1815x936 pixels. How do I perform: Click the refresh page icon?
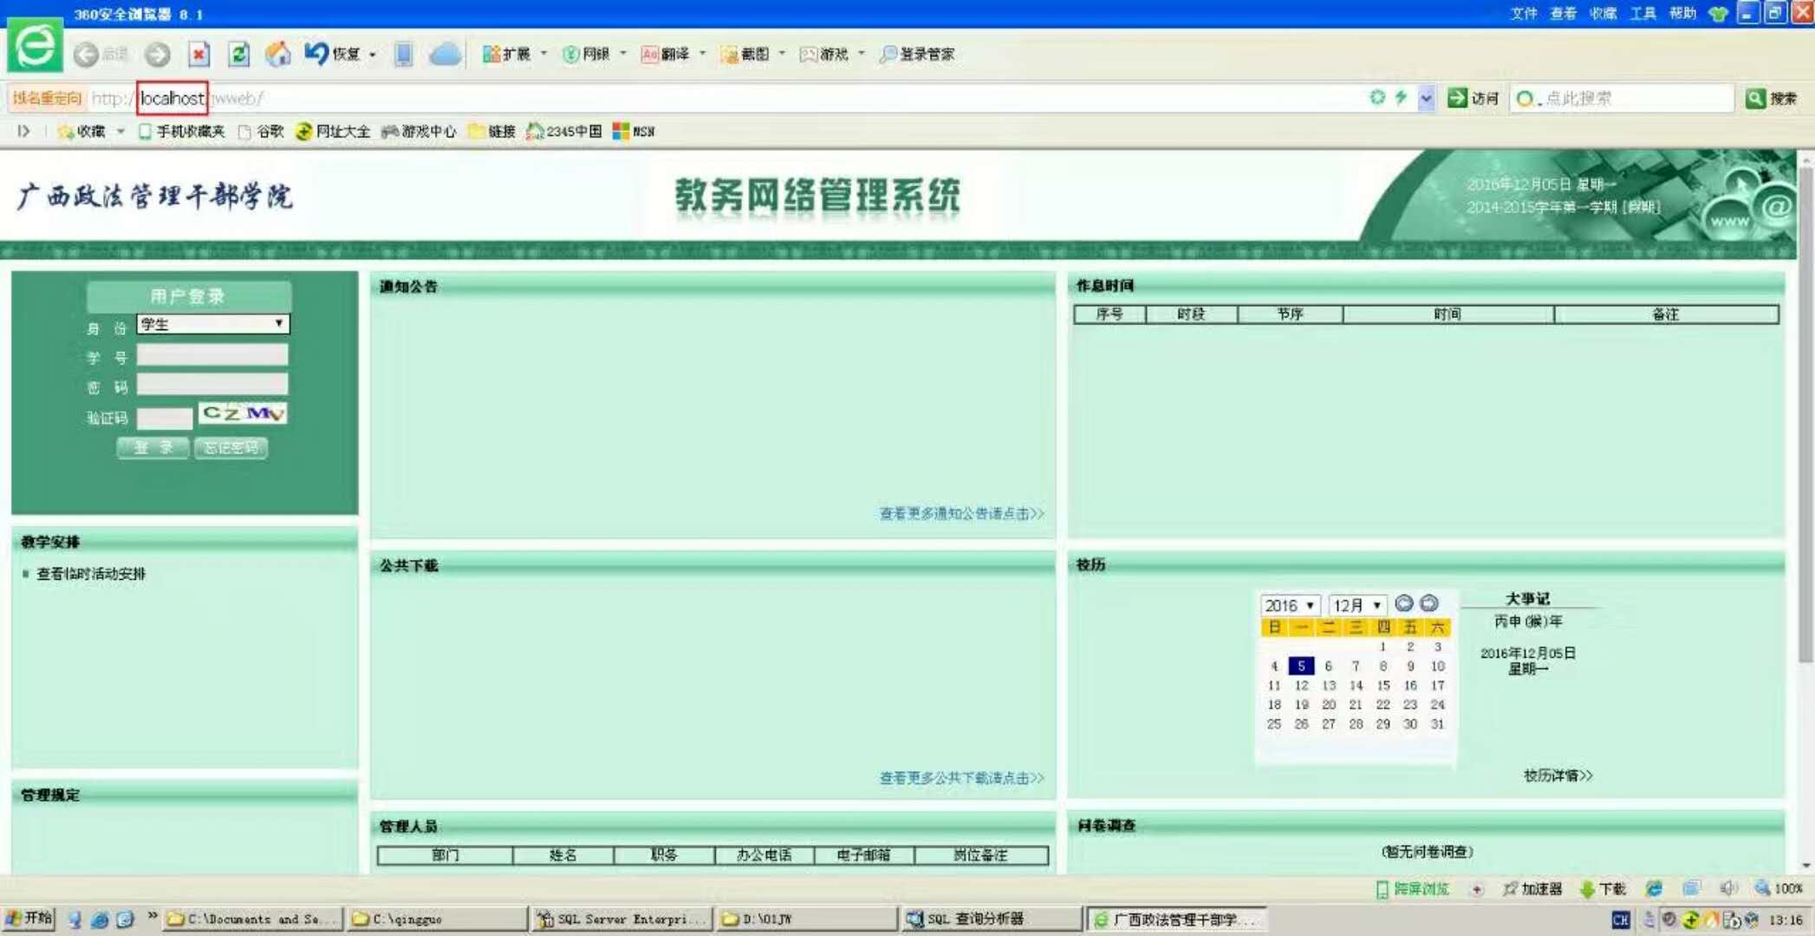click(x=238, y=55)
